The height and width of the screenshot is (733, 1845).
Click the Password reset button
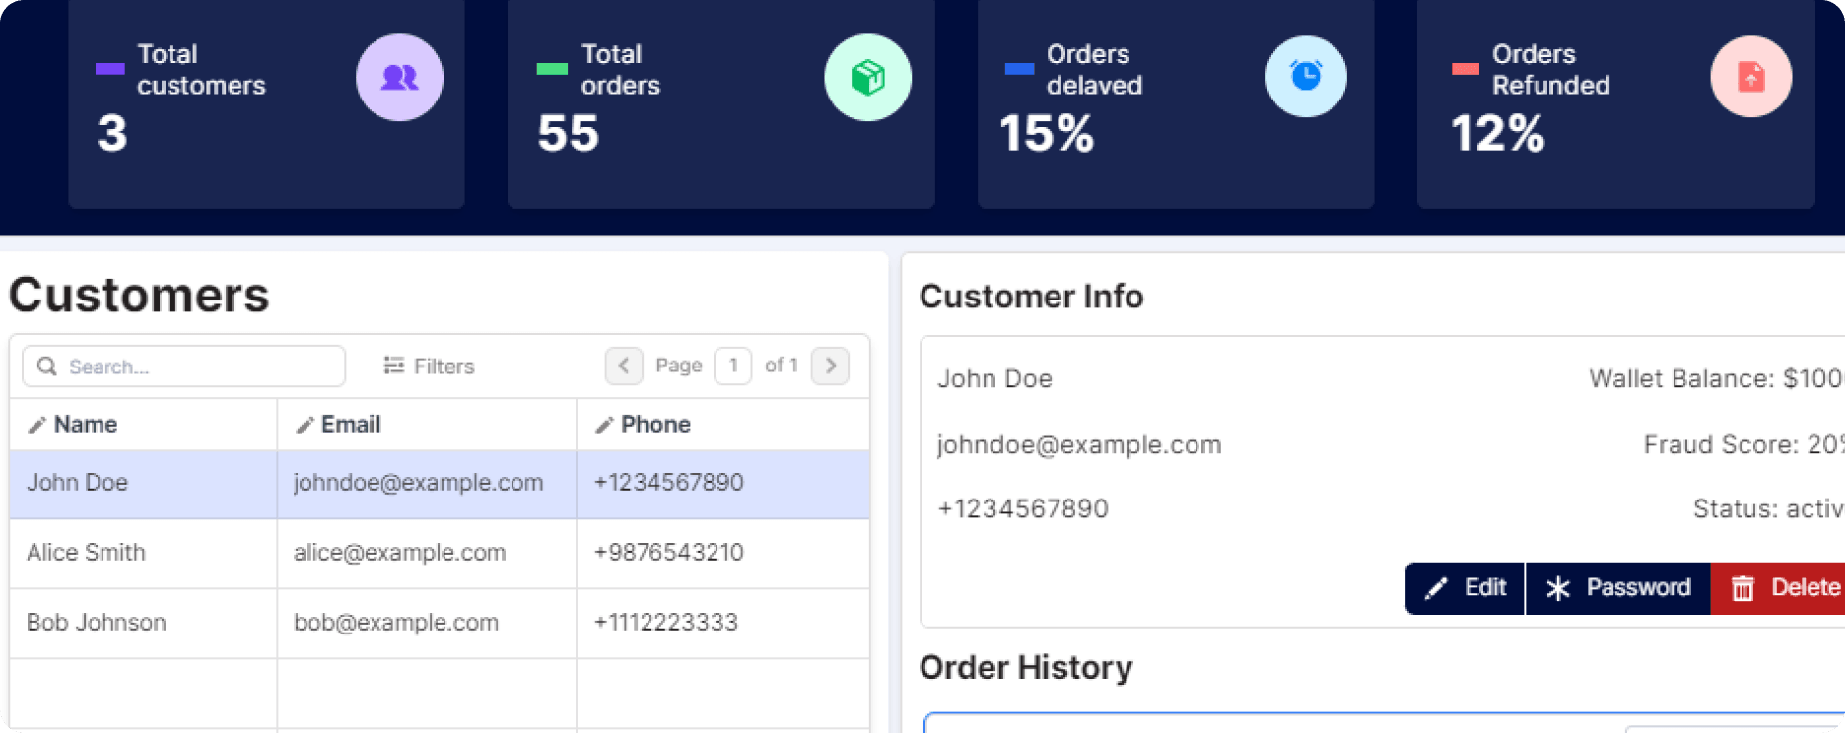1618,588
